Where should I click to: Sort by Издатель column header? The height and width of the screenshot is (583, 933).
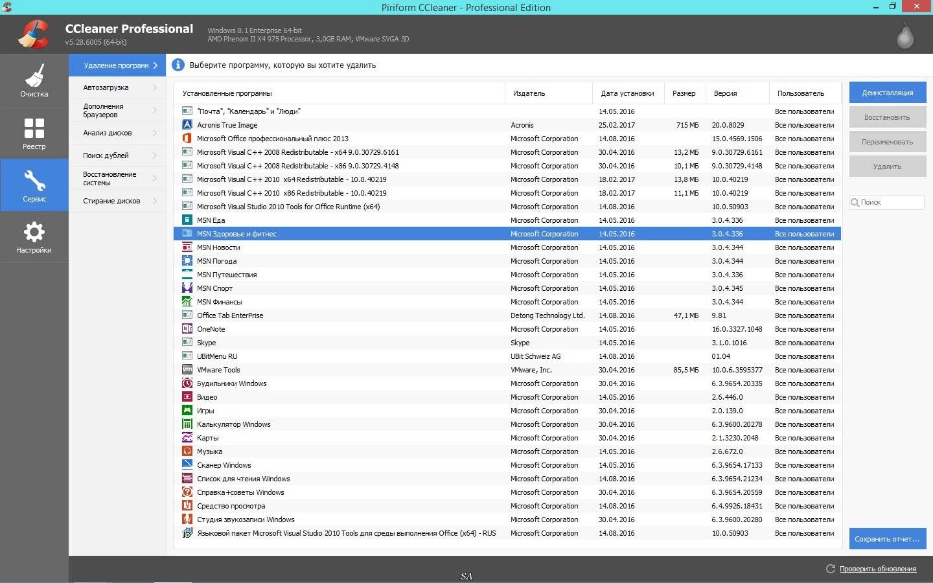click(x=549, y=93)
